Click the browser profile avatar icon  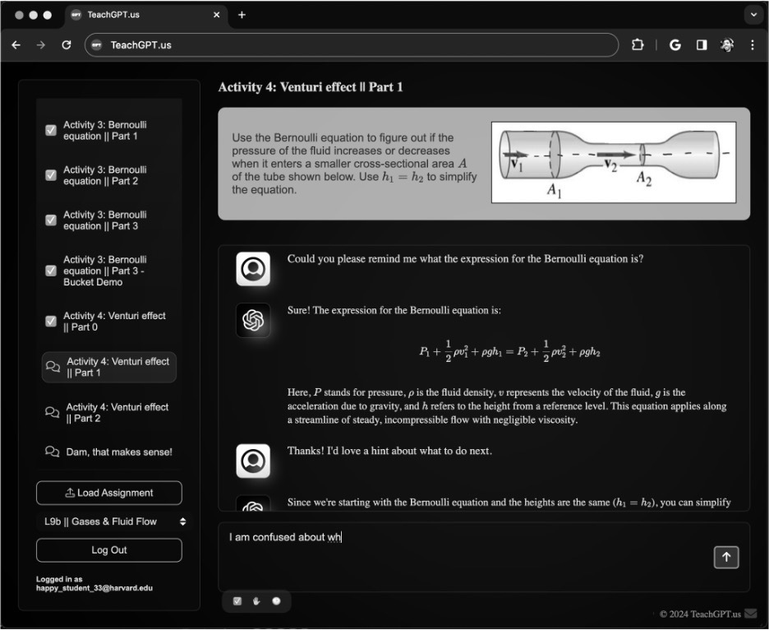point(726,45)
